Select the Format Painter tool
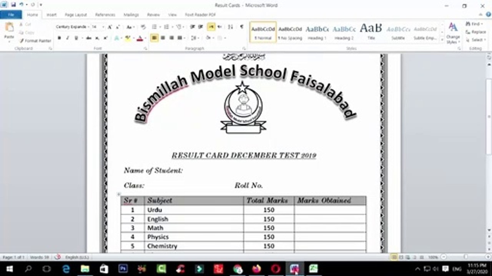This screenshot has width=492, height=276. click(x=35, y=41)
